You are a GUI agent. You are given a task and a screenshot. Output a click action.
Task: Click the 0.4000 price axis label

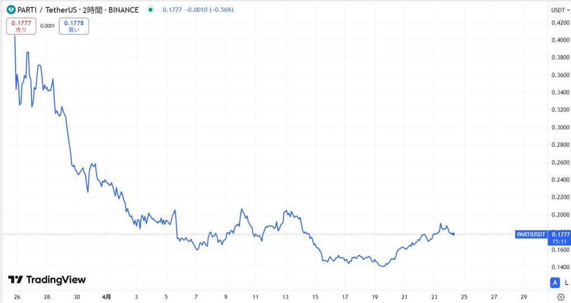pos(560,40)
